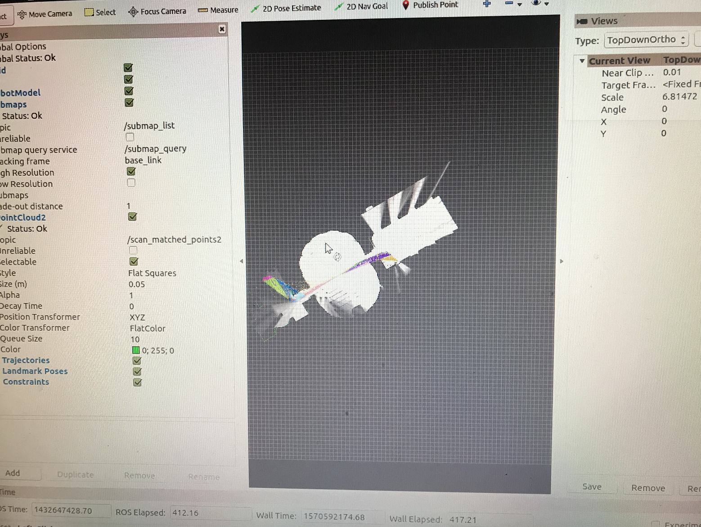Screen dimensions: 701x527
Task: Select the Move Camera tool
Action: [45, 14]
